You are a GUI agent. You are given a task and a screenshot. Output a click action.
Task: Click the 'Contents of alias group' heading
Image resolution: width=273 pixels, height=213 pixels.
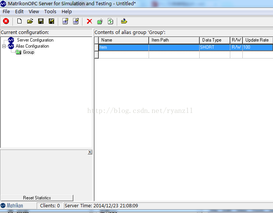coord(130,32)
